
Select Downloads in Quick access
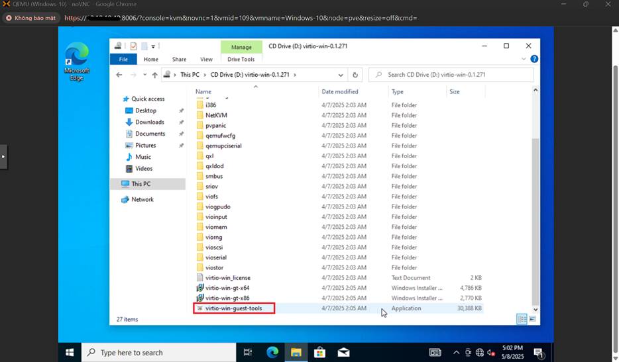(149, 122)
